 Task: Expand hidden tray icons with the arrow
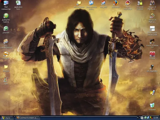(x=142, y=118)
